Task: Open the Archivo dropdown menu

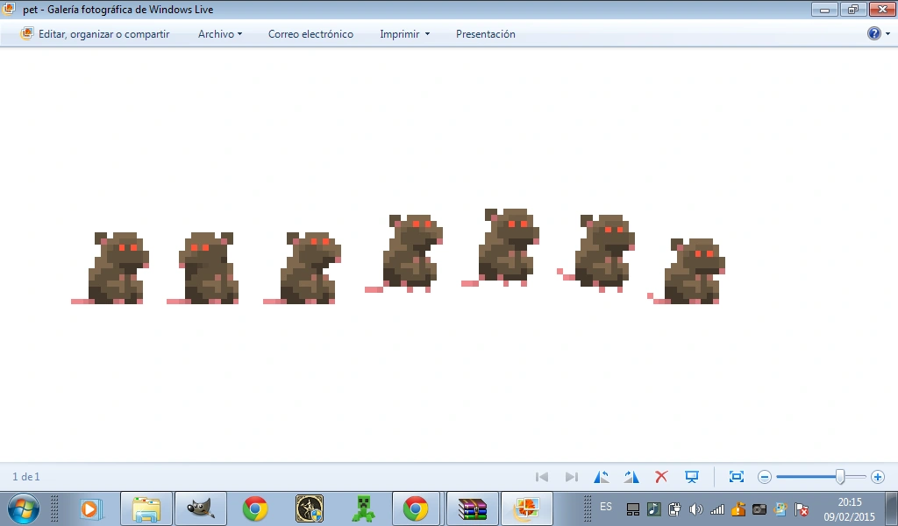Action: point(219,34)
